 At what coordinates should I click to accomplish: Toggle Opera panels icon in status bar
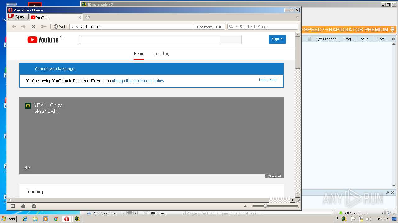click(13, 206)
